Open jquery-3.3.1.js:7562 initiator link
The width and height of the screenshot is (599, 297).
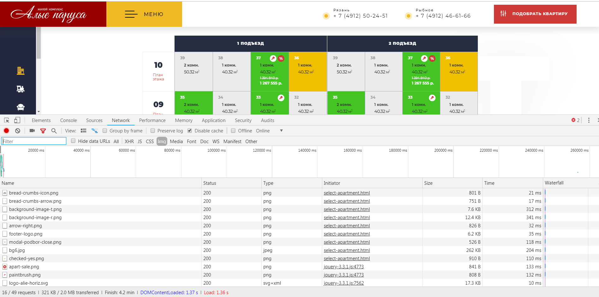point(344,283)
